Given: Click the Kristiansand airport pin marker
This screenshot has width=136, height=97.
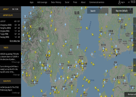Looking at the screenshot, I should pos(35,82).
